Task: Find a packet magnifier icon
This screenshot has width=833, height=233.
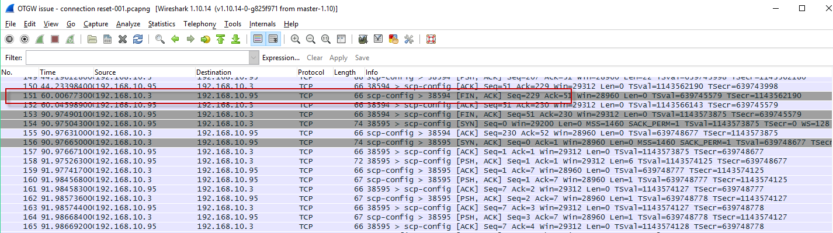Action: coord(160,39)
